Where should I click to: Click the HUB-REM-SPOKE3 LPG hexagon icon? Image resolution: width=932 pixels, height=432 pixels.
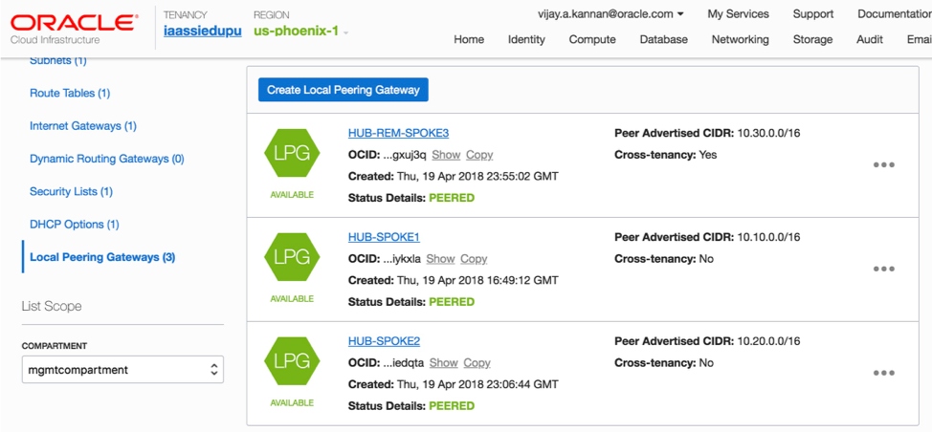(291, 153)
